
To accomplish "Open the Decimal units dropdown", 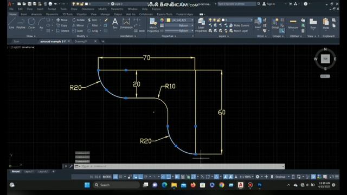I will tap(282, 177).
